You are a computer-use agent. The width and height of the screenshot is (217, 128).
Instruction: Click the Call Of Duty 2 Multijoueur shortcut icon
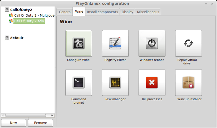pyautogui.click(x=11, y=15)
